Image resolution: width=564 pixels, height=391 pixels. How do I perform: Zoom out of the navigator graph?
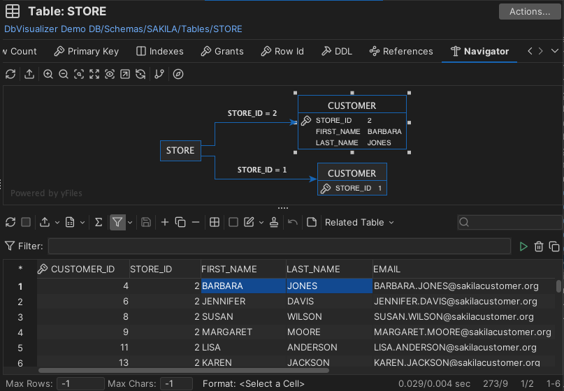[64, 74]
